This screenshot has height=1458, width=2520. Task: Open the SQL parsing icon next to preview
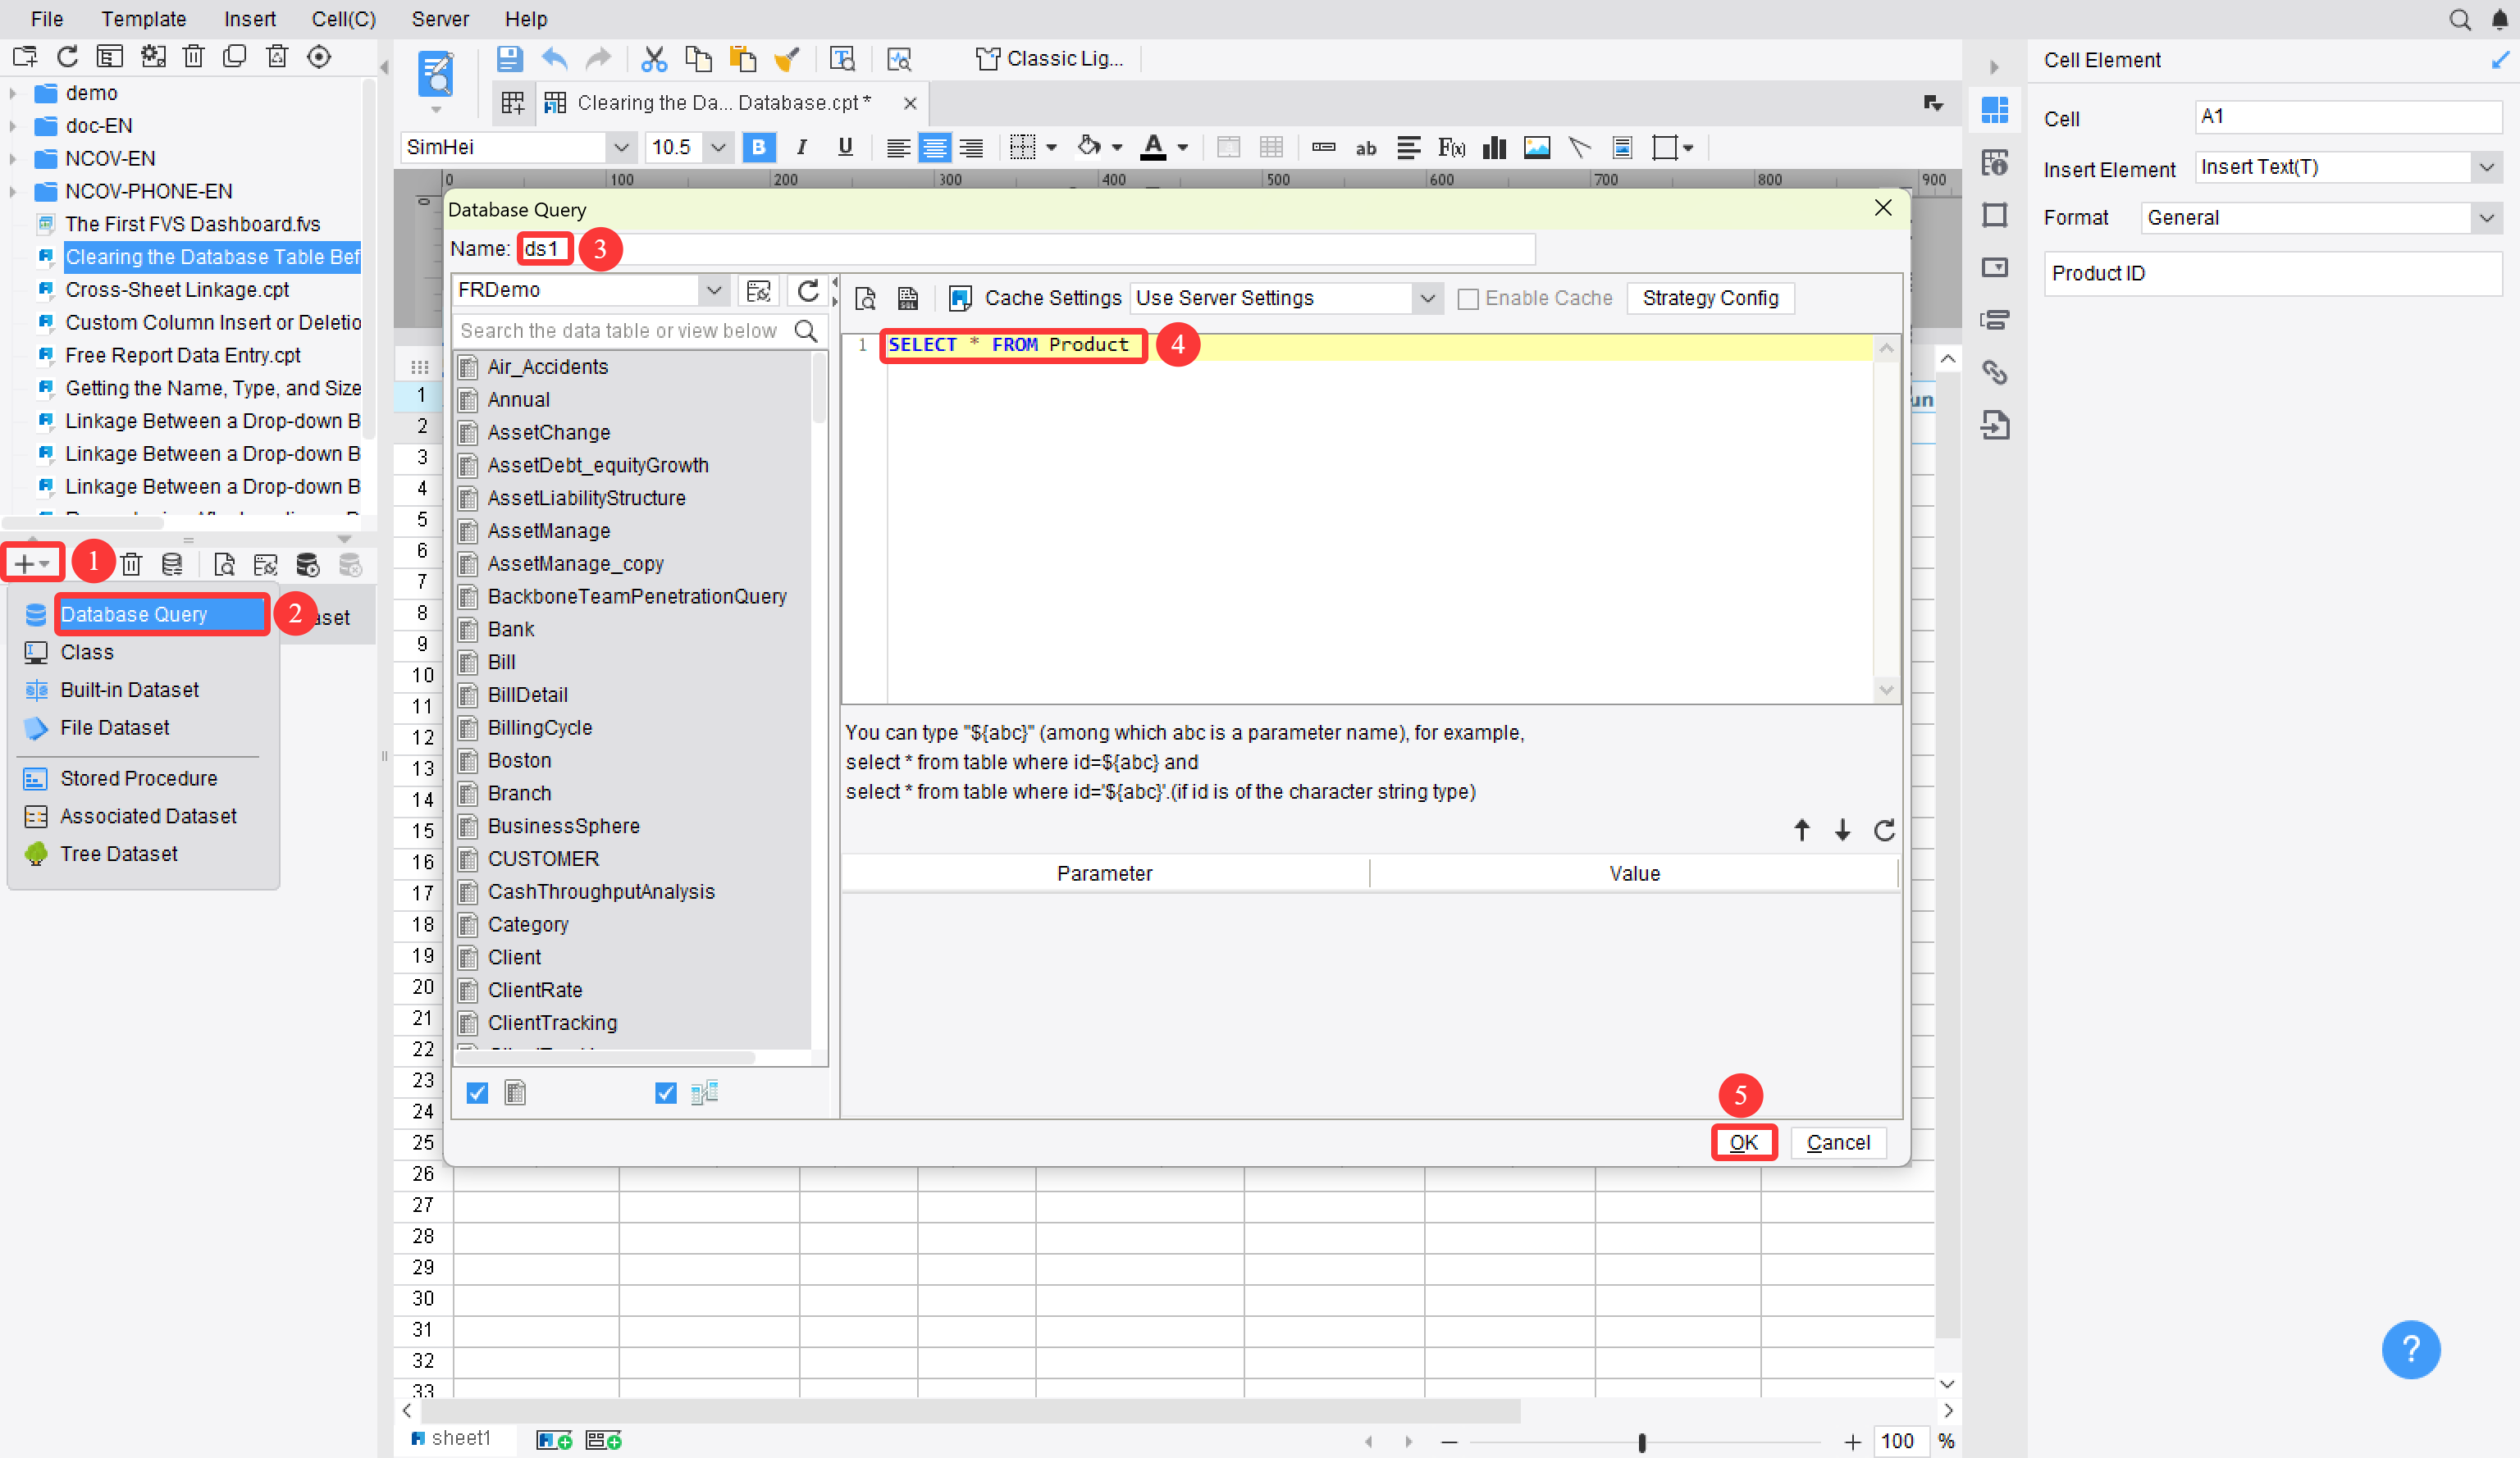[908, 298]
